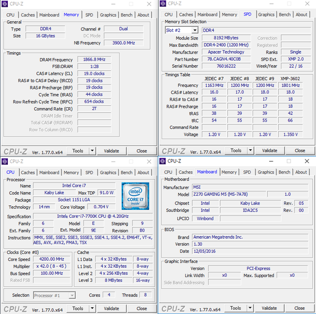Click motherboard model Z270 GAMING M5 field

click(229, 194)
